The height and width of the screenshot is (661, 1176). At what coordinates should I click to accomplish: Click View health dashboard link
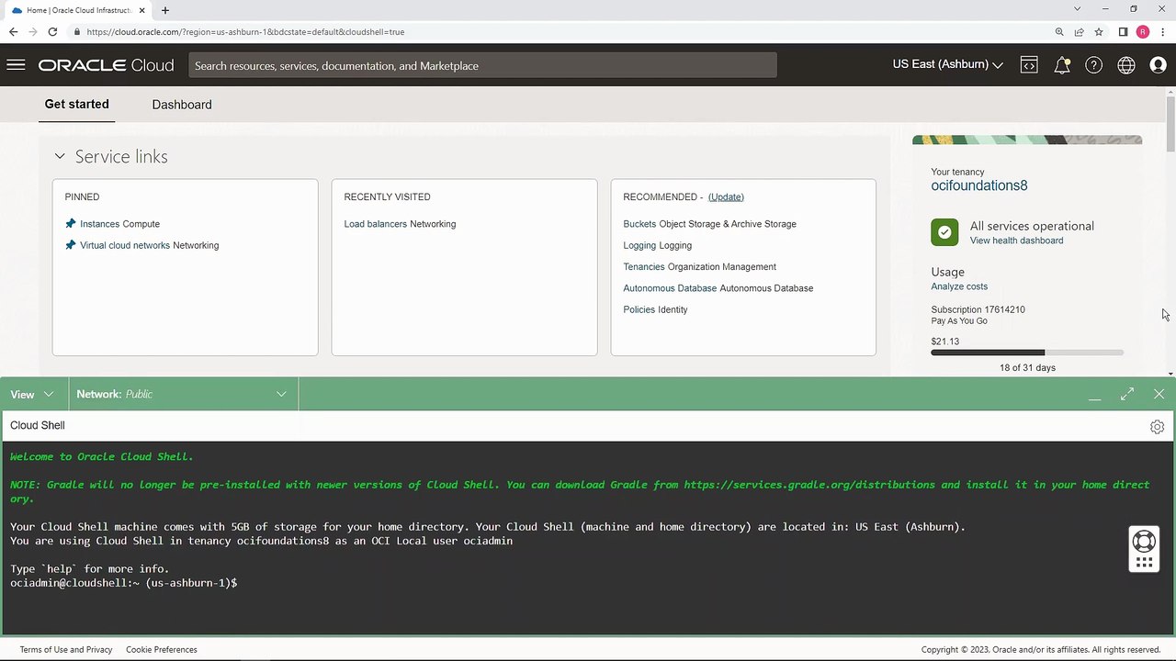pos(1016,241)
